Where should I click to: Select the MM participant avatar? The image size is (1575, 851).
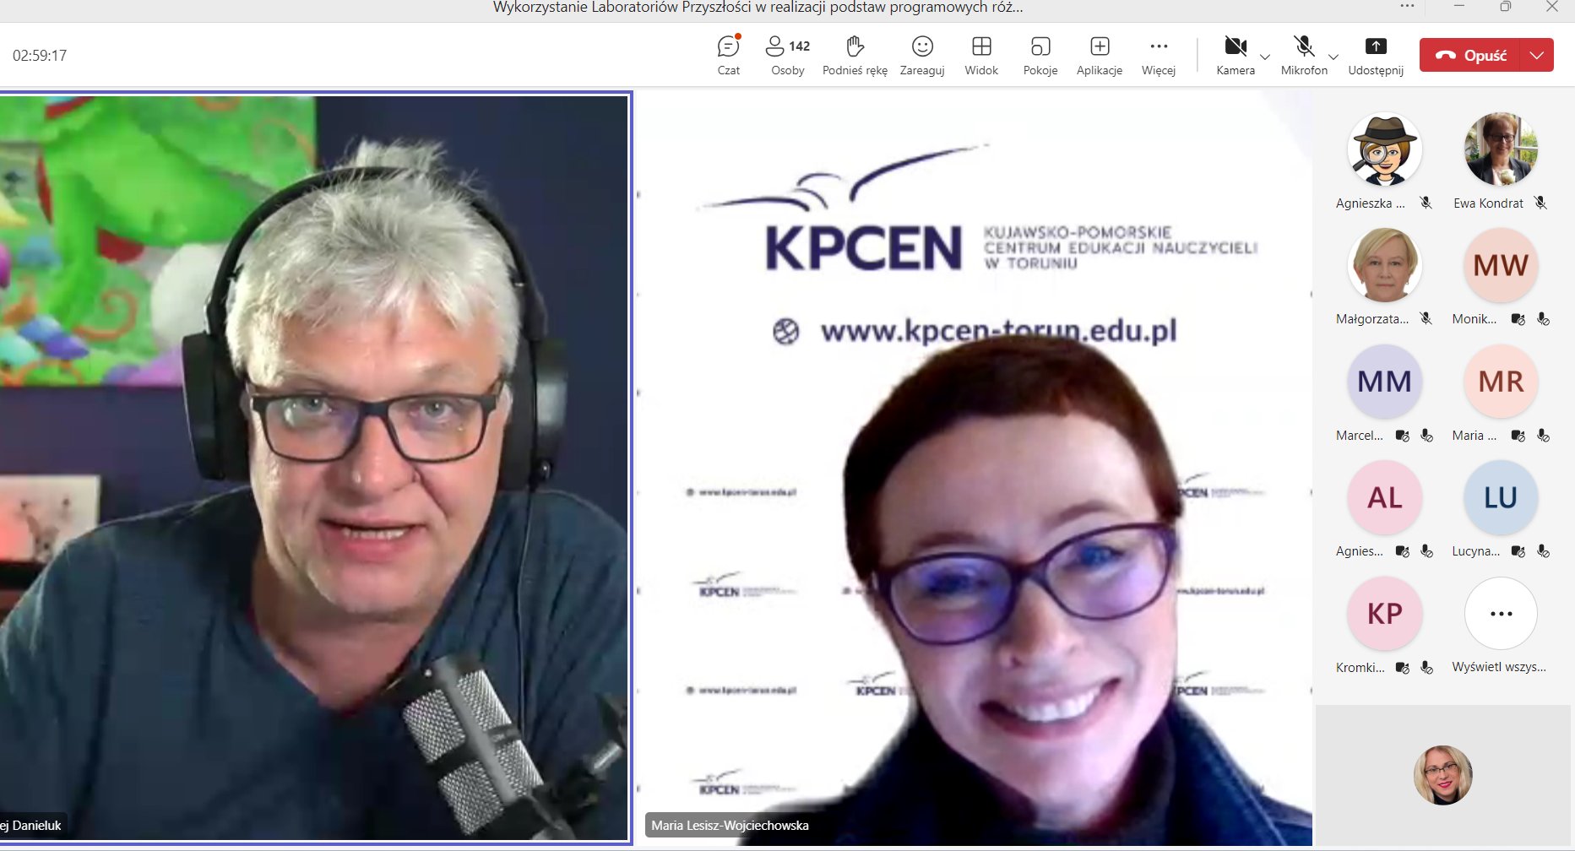coord(1384,382)
